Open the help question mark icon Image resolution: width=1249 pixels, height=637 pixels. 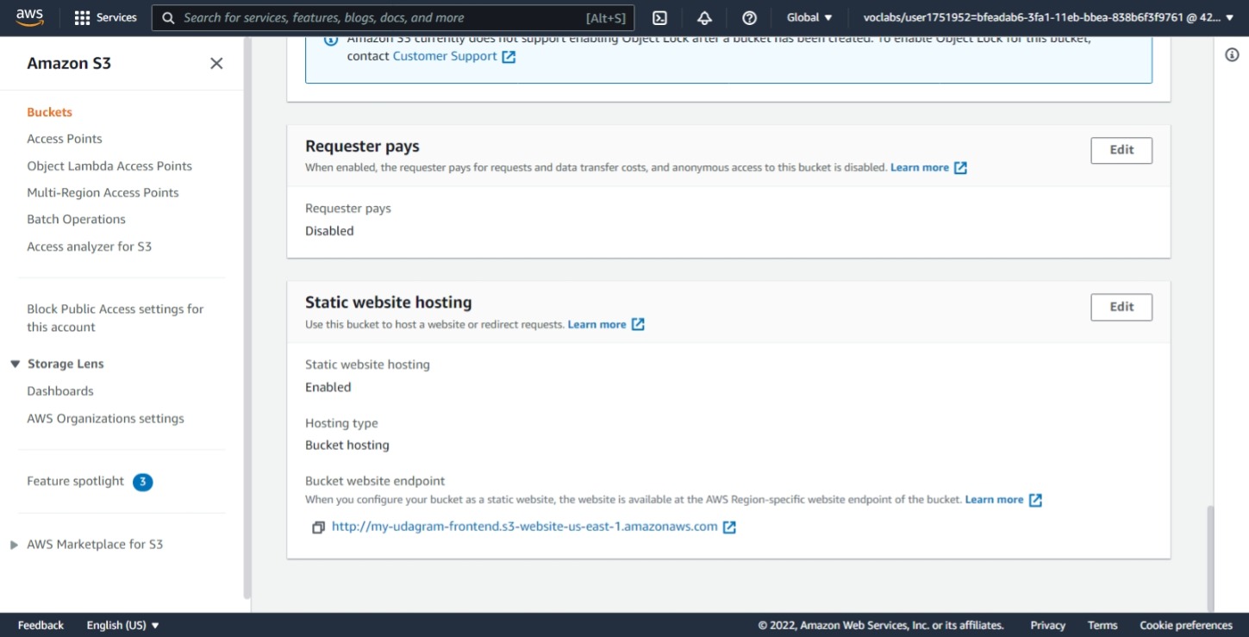click(748, 16)
